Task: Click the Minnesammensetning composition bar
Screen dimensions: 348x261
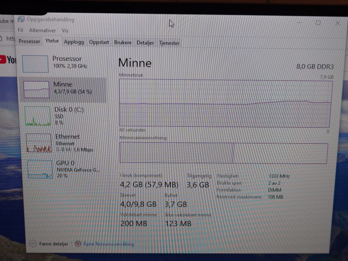Action: [x=224, y=153]
